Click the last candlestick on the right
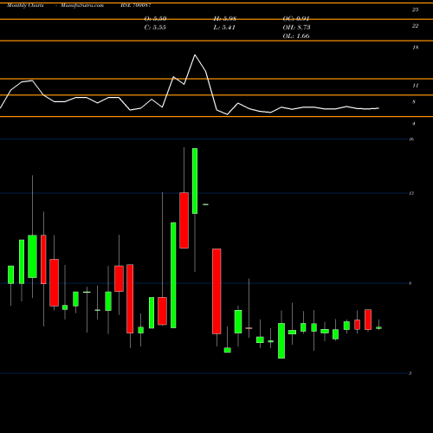Screen dimensions: 433x433 click(378, 327)
